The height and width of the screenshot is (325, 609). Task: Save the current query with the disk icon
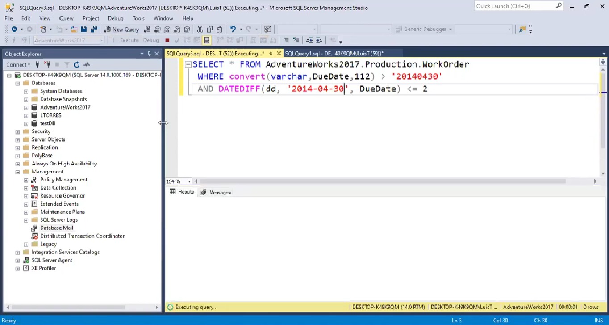(83, 29)
